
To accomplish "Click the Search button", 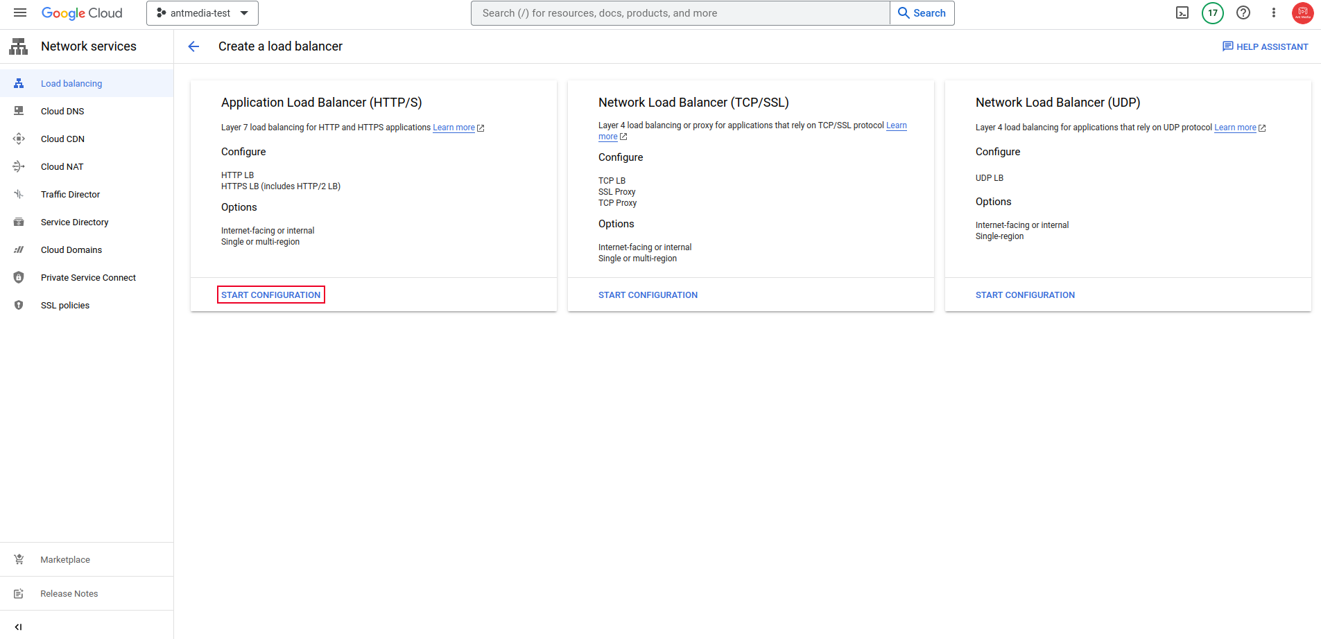I will pyautogui.click(x=922, y=13).
